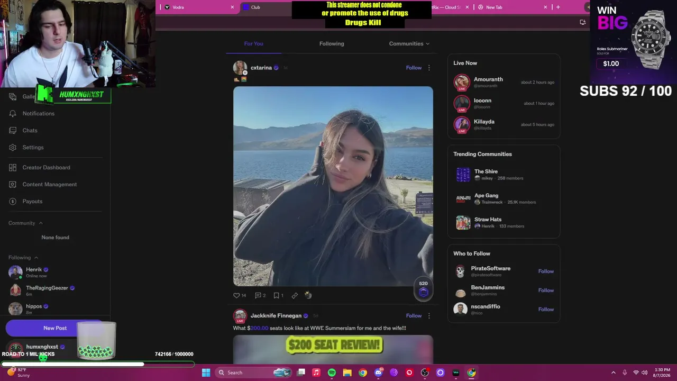Image resolution: width=677 pixels, height=381 pixels.
Task: Open comments on the cxtarina post
Action: 258,295
